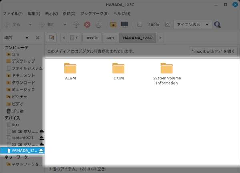Open the アイコン表示 view mode dropdown
The image size is (240, 173).
193,24
